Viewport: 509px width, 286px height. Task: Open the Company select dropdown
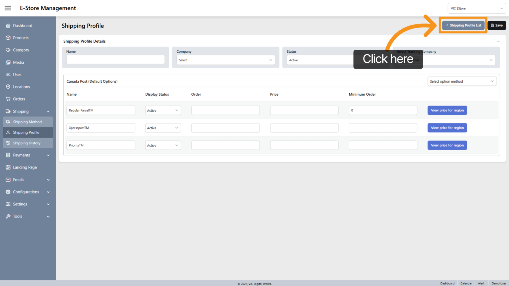225,60
